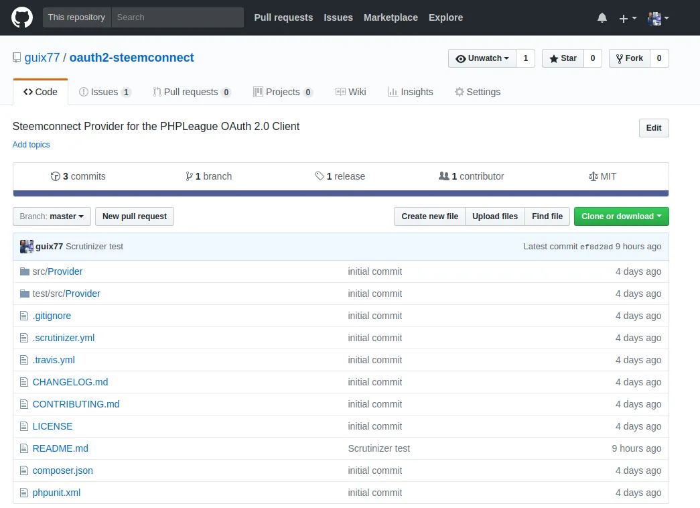Open Clone or download dropdown
This screenshot has height=508, width=700.
[622, 216]
